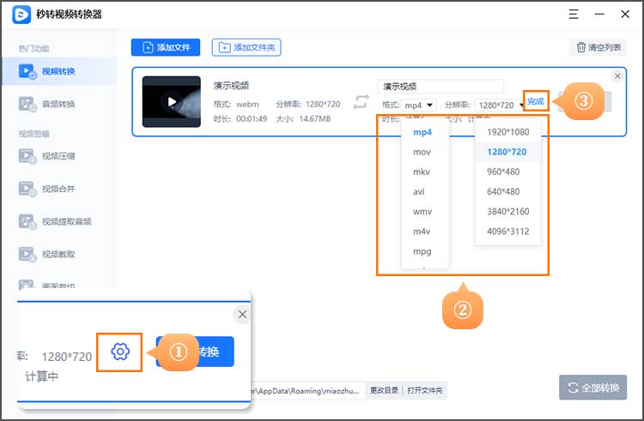Click the settings gear icon in zoomed inset
The height and width of the screenshot is (421, 644).
(x=120, y=352)
